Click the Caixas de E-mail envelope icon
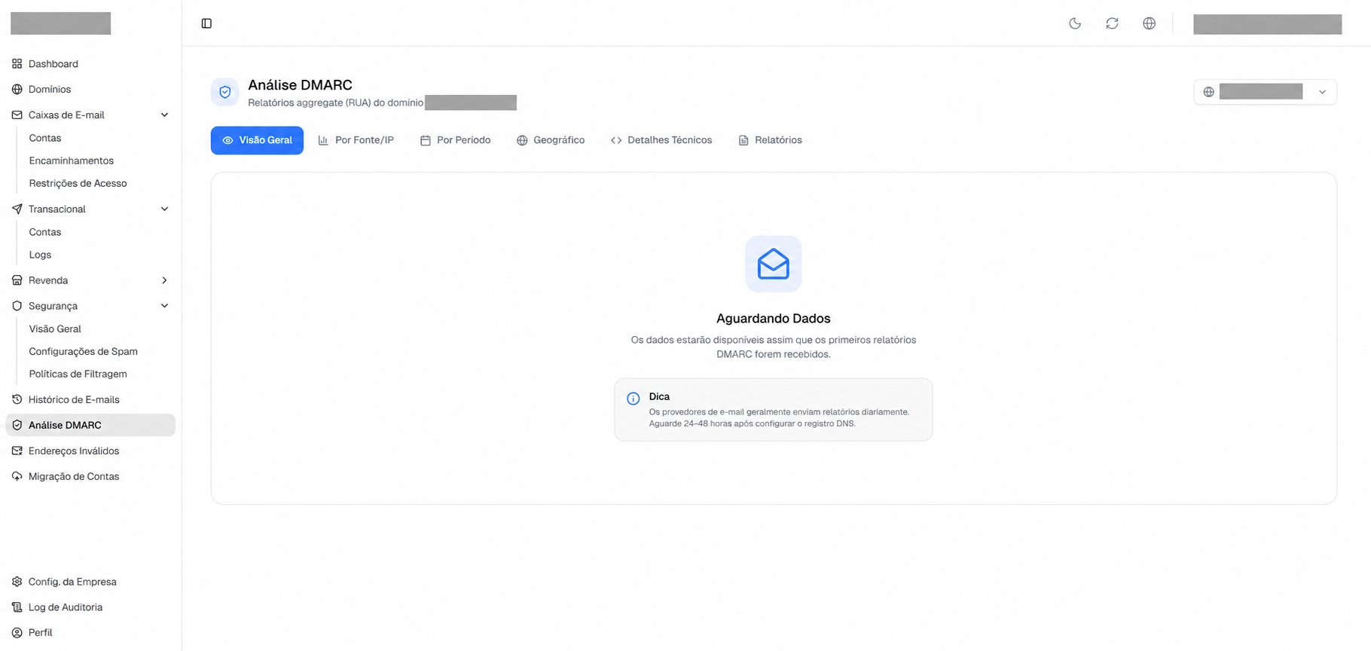Screen dimensions: 1371x651 point(17,115)
